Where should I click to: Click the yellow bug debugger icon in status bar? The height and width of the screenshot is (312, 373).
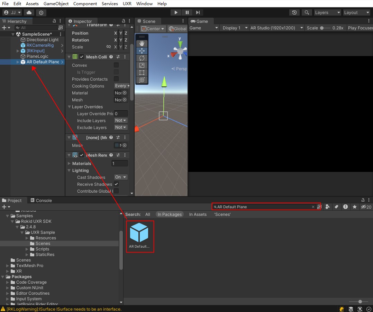tap(342, 309)
